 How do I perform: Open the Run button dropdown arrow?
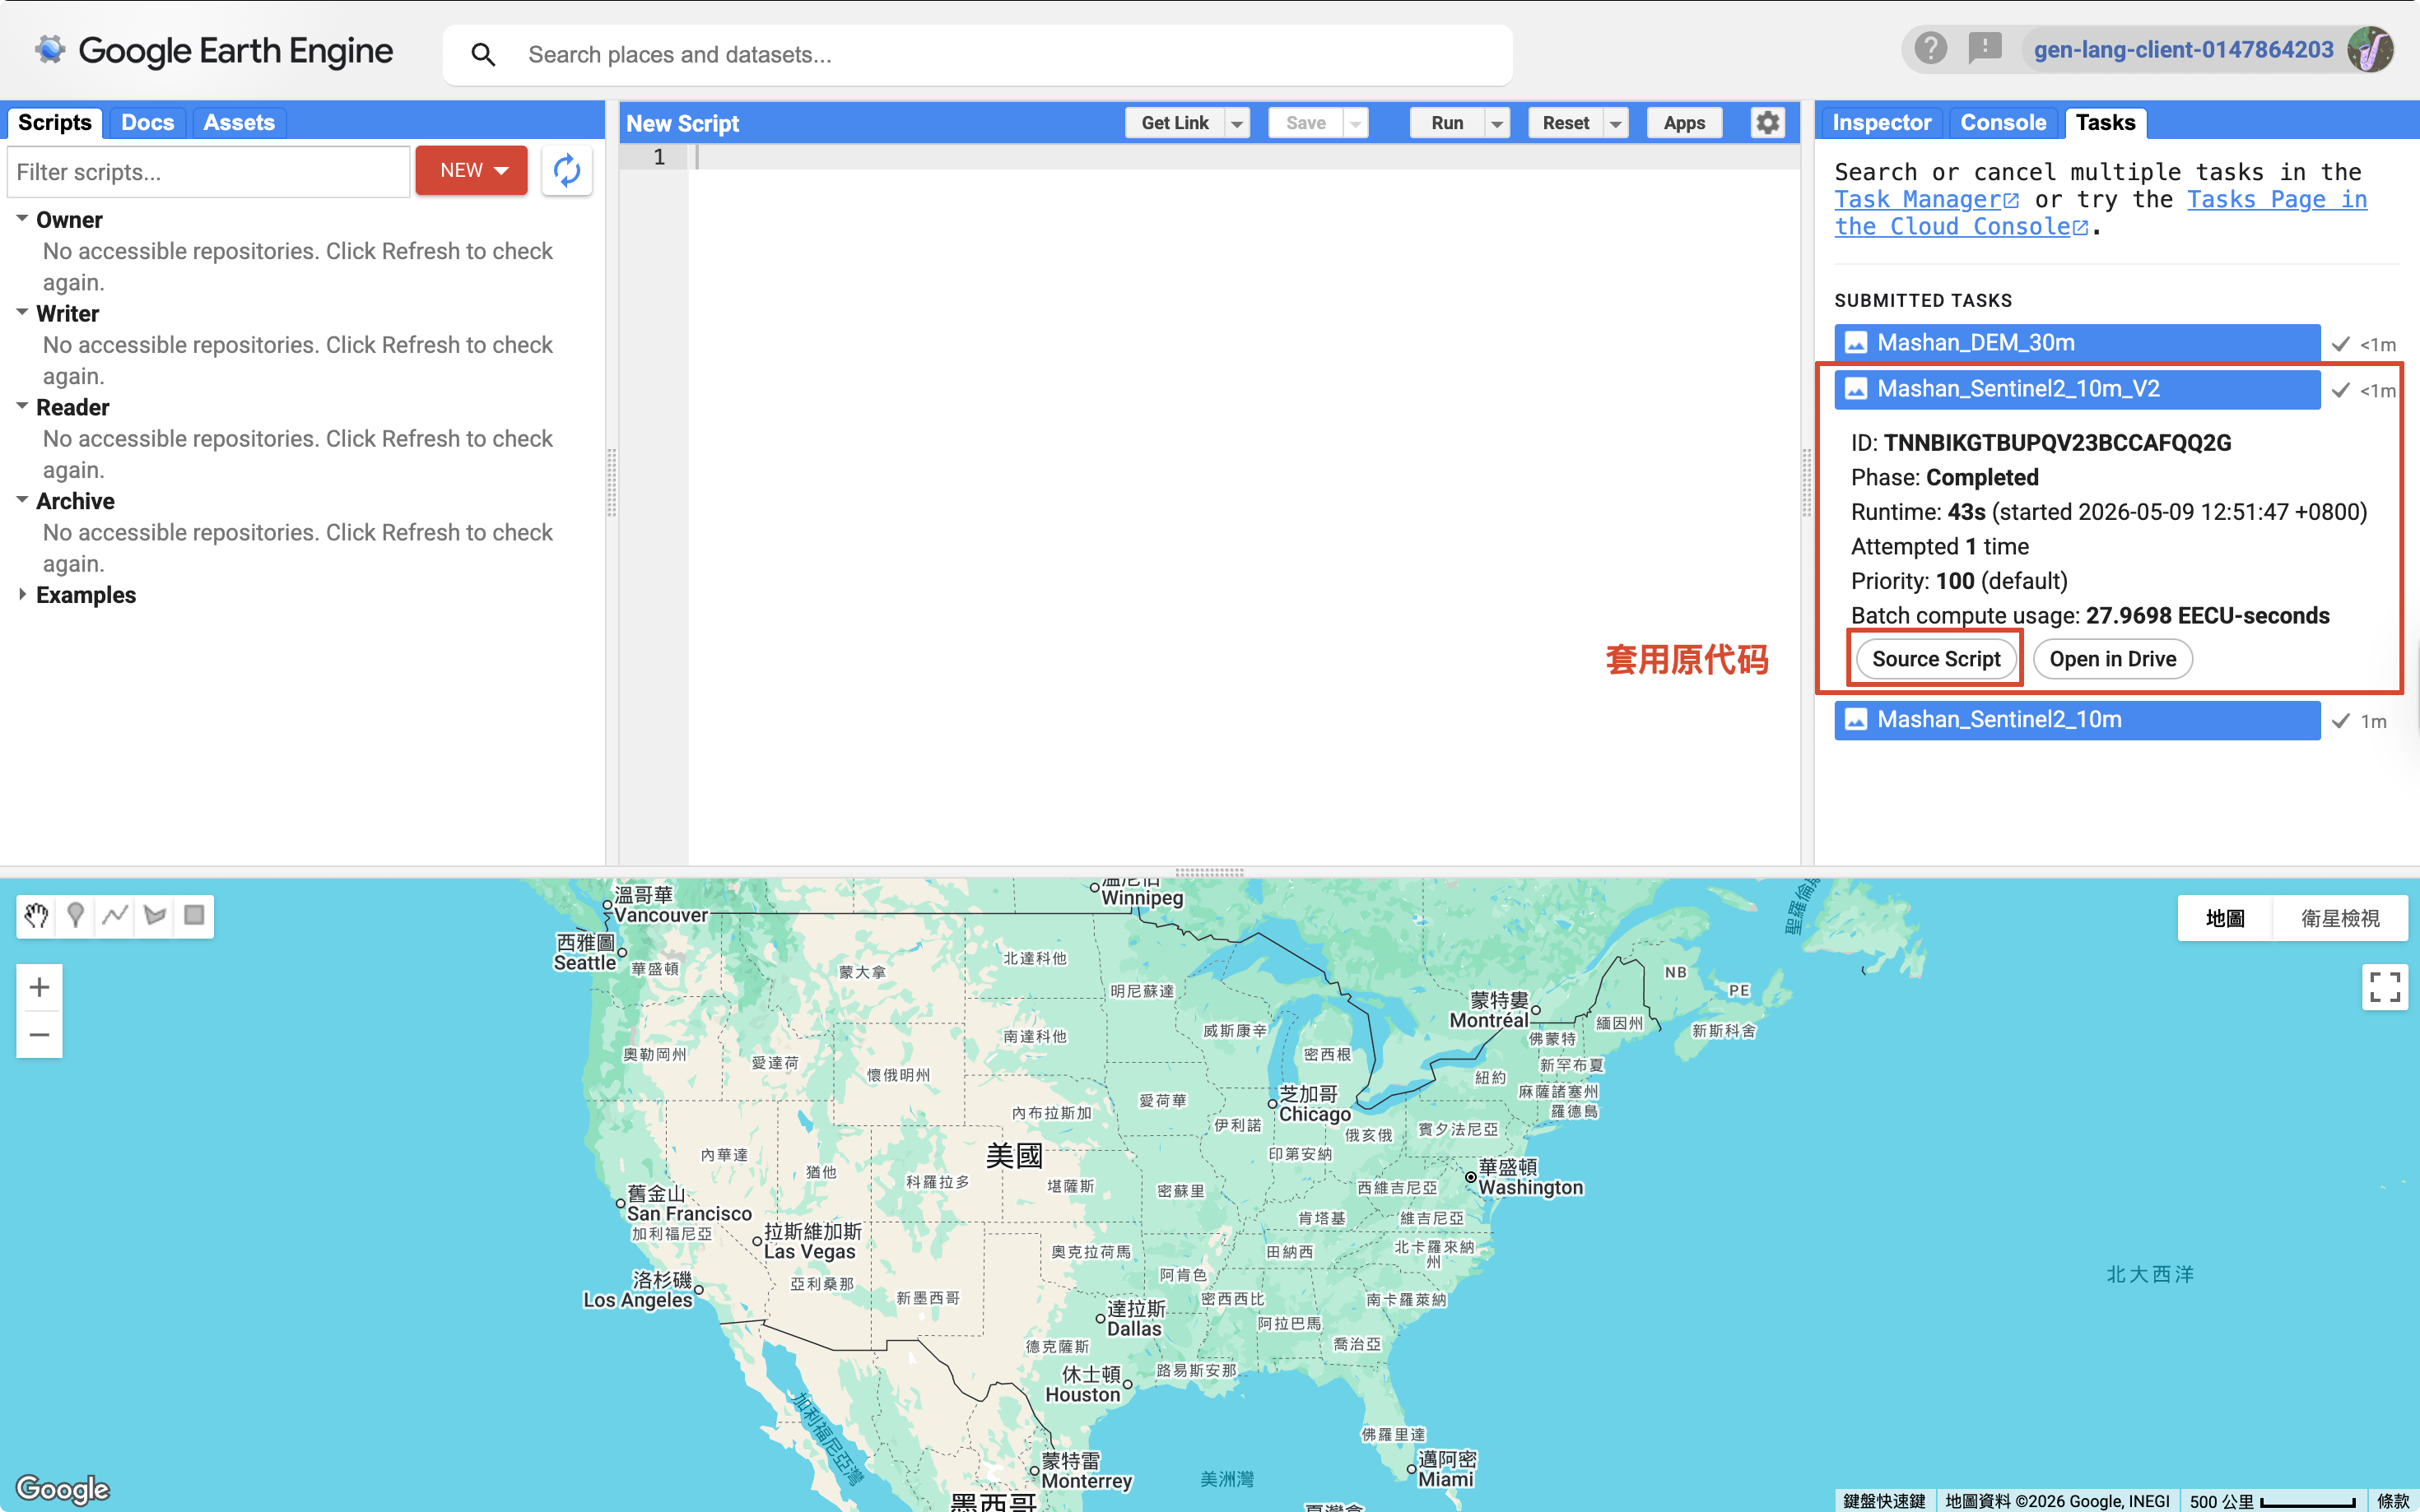pyautogui.click(x=1496, y=123)
